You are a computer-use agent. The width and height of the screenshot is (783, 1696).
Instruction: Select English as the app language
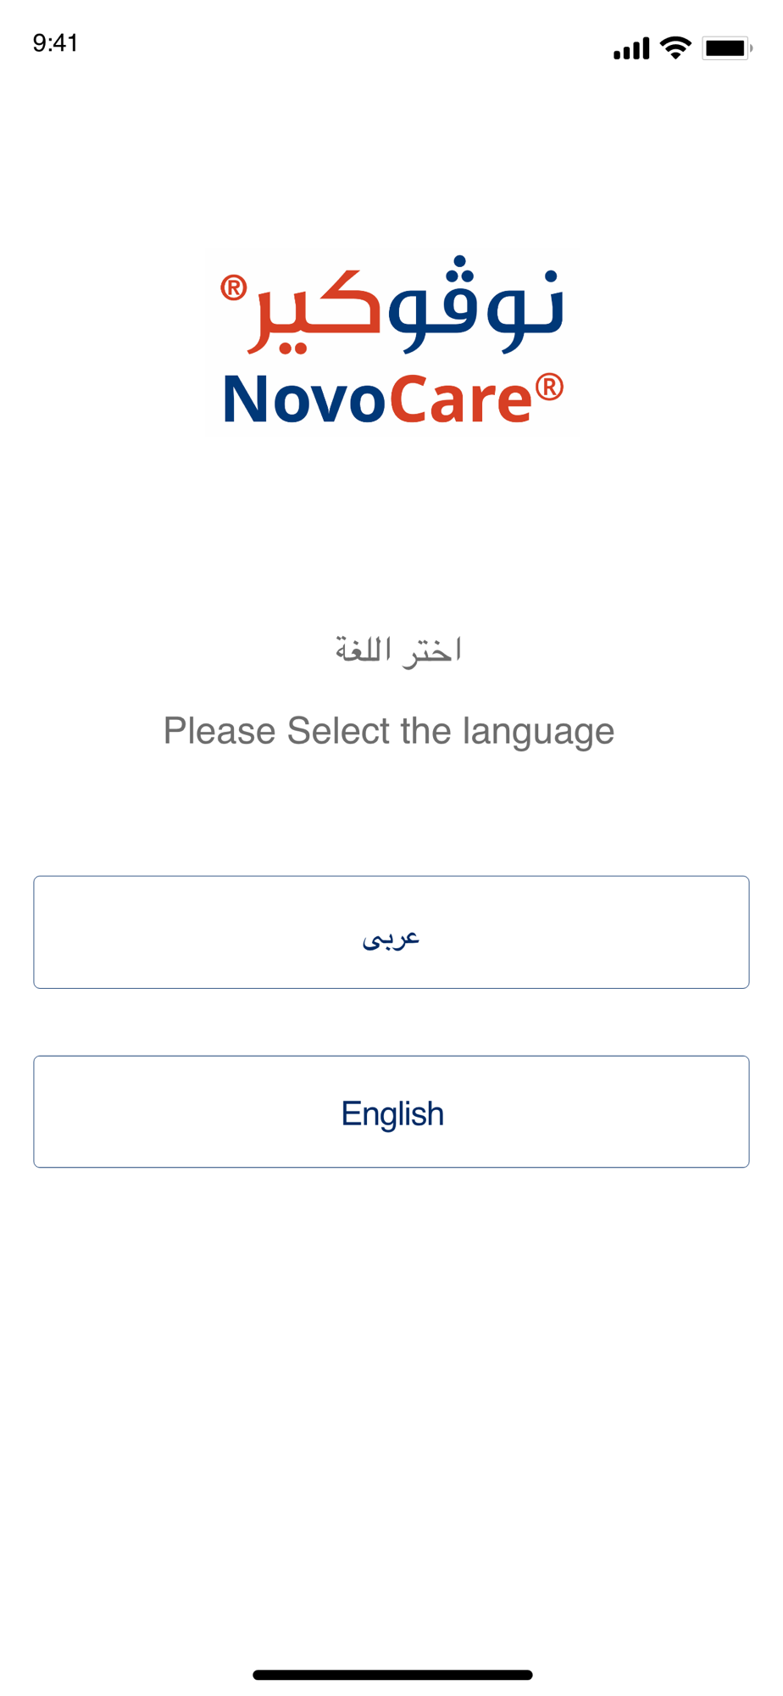391,1112
